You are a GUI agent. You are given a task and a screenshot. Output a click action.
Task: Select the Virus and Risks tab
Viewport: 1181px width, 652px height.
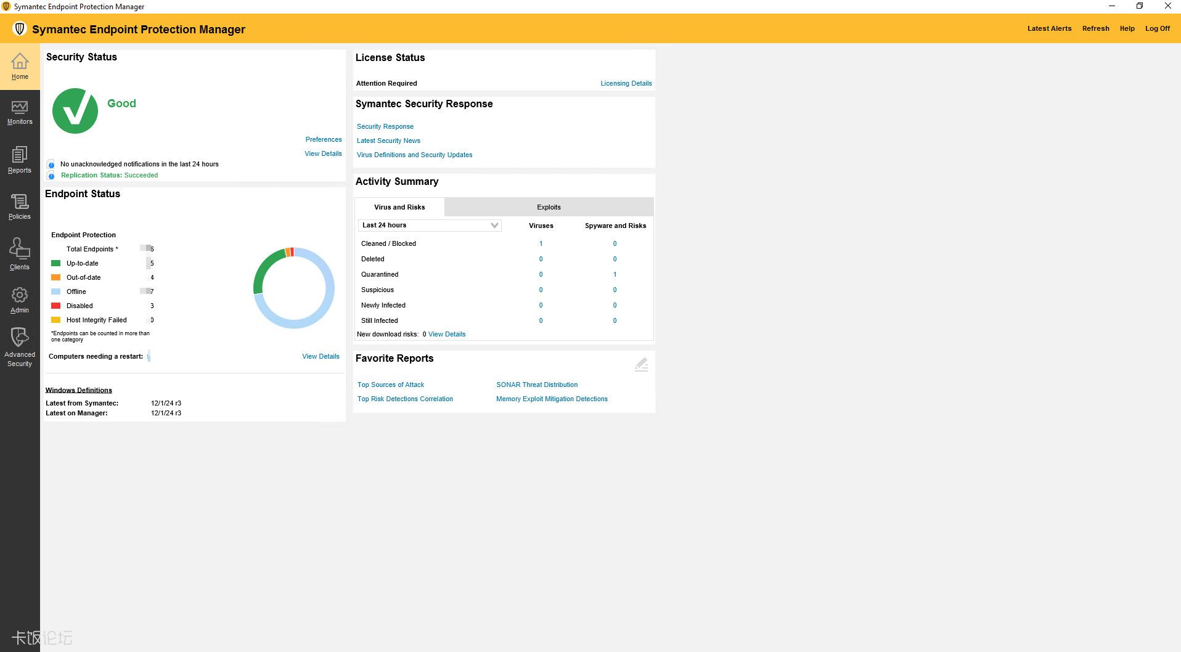399,207
